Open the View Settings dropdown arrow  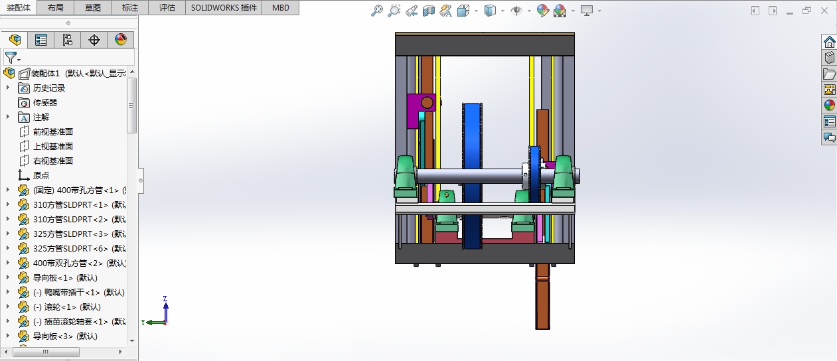click(x=599, y=11)
